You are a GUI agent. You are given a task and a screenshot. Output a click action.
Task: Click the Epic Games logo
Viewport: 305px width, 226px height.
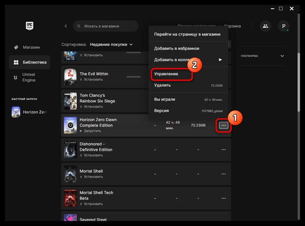[30, 26]
